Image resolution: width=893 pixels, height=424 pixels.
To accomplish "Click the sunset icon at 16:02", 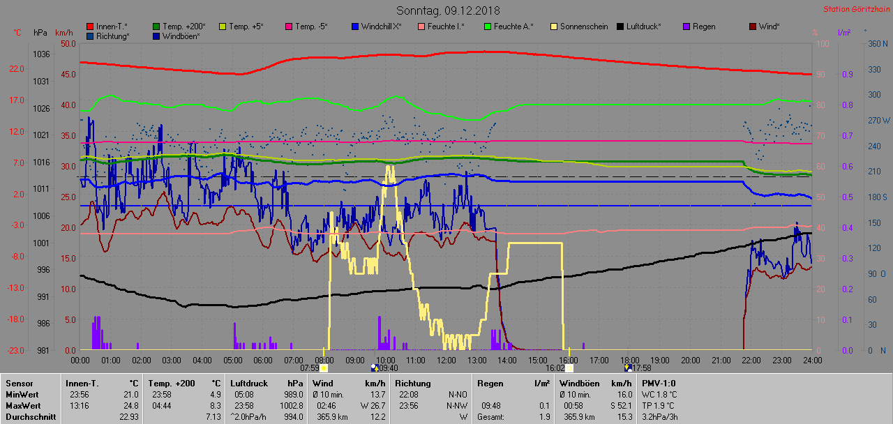I will coord(569,368).
